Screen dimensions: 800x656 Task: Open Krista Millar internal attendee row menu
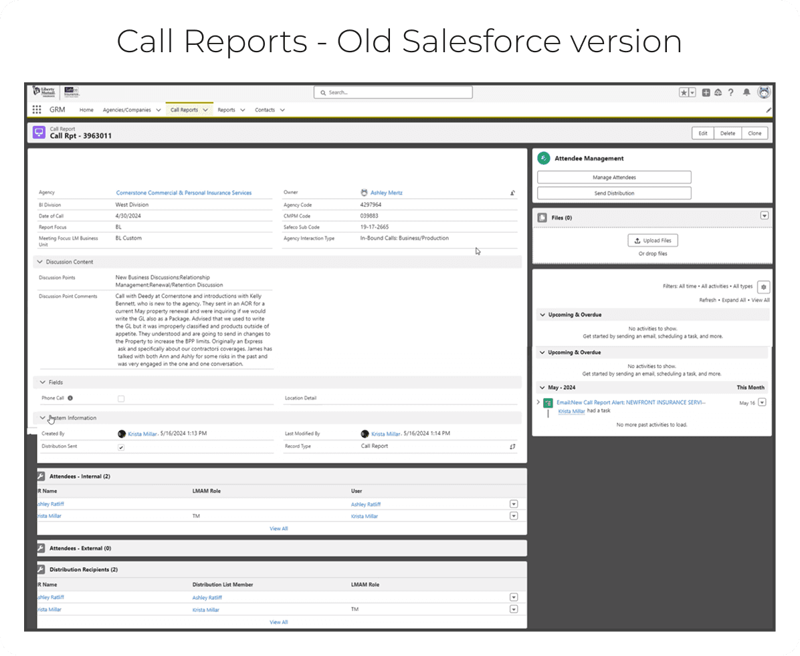tap(514, 516)
